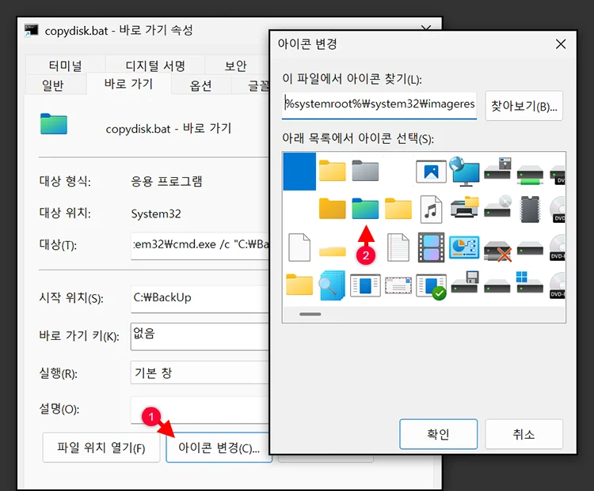Click the 응용 프로그램 target type text

pos(166,182)
